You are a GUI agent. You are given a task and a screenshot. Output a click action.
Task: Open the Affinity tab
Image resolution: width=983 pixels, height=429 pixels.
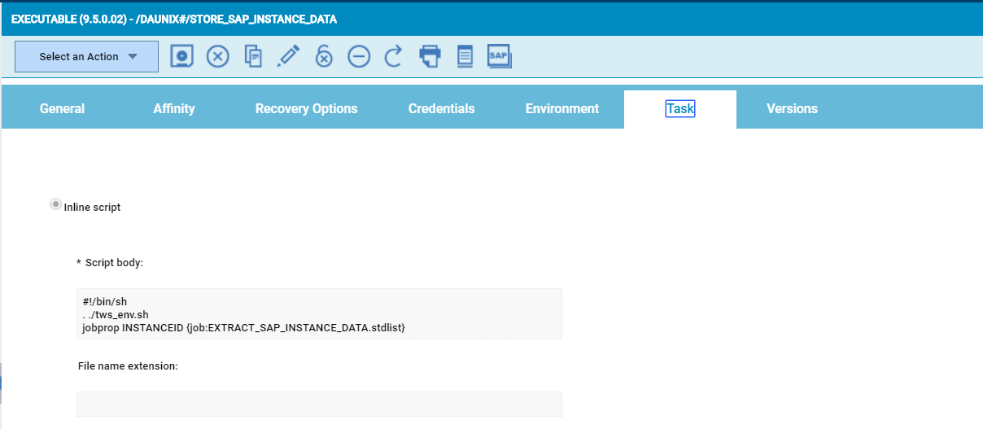pyautogui.click(x=174, y=109)
